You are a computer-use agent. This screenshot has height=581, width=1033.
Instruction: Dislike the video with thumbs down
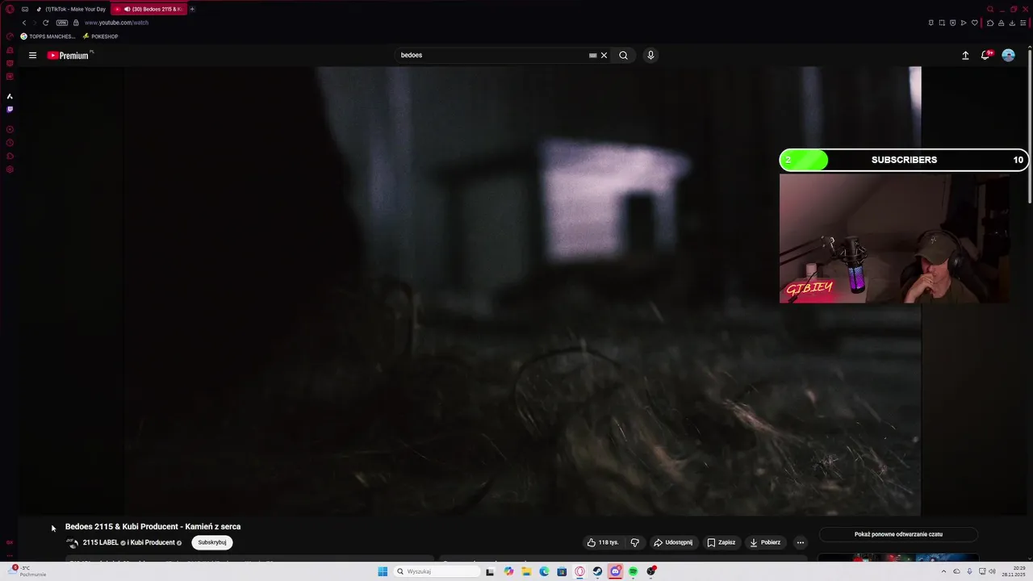point(635,542)
